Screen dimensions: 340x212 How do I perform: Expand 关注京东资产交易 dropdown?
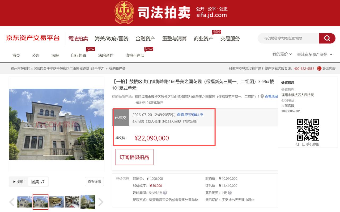point(315,54)
